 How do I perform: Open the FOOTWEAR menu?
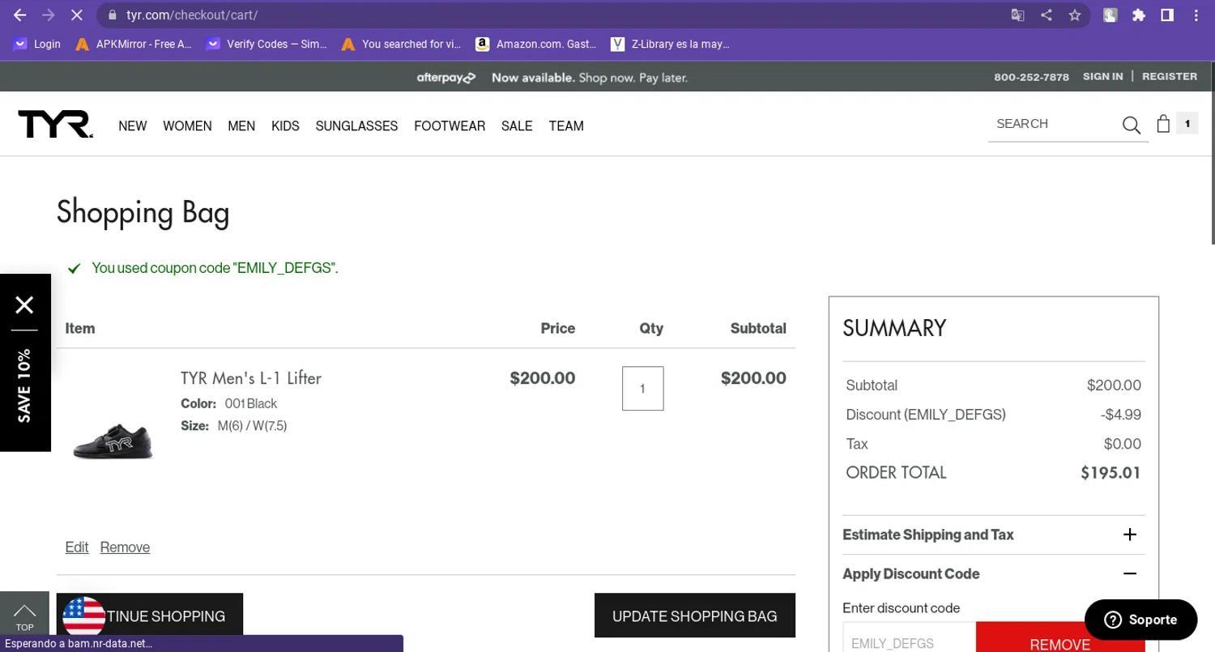point(450,126)
